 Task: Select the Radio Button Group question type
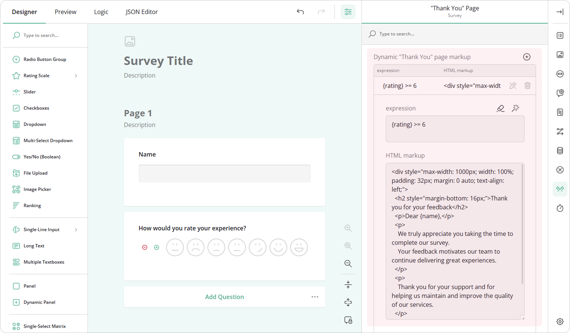[45, 59]
